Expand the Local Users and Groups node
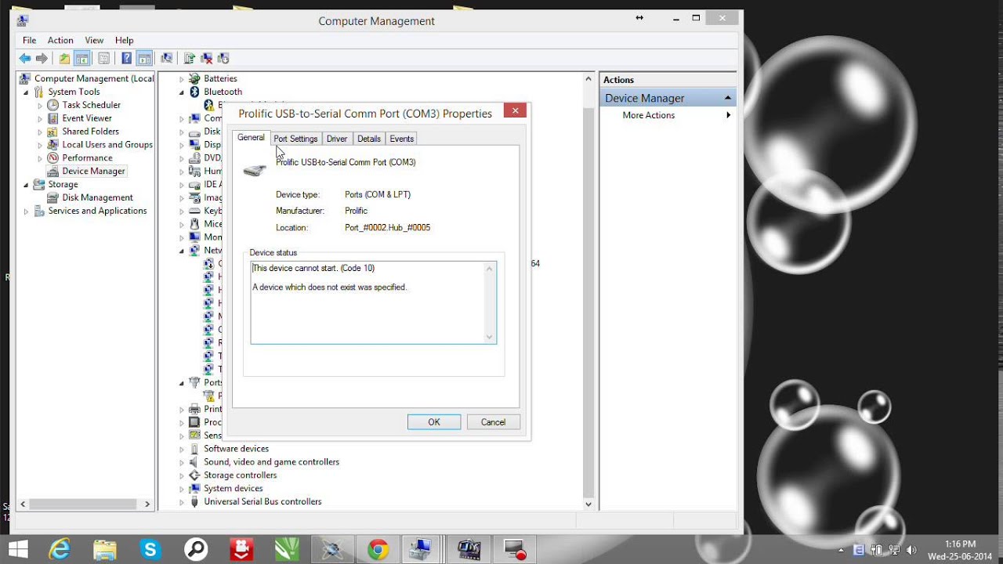This screenshot has height=564, width=1003. pyautogui.click(x=40, y=145)
